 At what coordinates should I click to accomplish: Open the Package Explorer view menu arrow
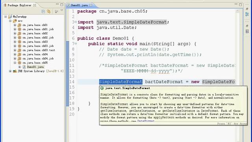(x=62, y=11)
